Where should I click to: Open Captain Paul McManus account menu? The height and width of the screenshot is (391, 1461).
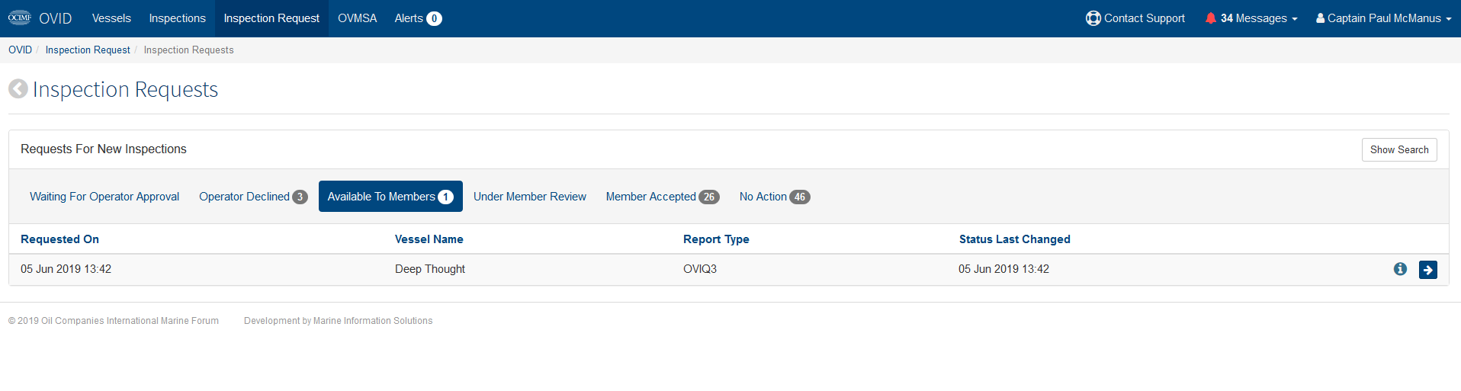[x=1383, y=18]
